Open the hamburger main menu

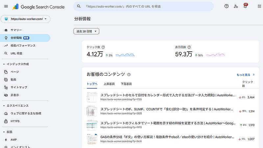[x=6, y=6]
